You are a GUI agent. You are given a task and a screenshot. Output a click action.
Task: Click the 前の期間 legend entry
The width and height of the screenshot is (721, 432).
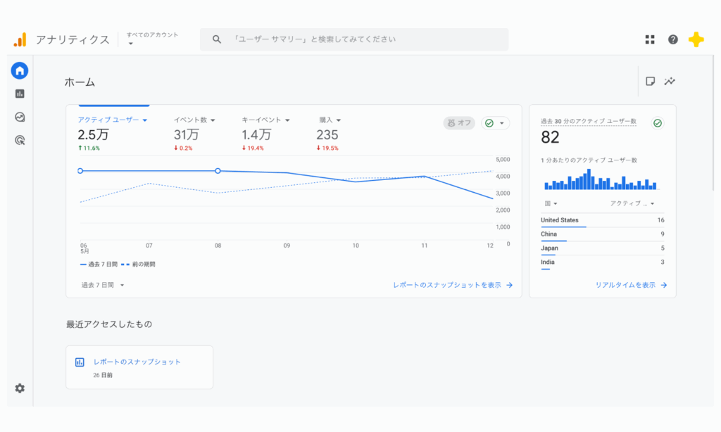(x=139, y=265)
